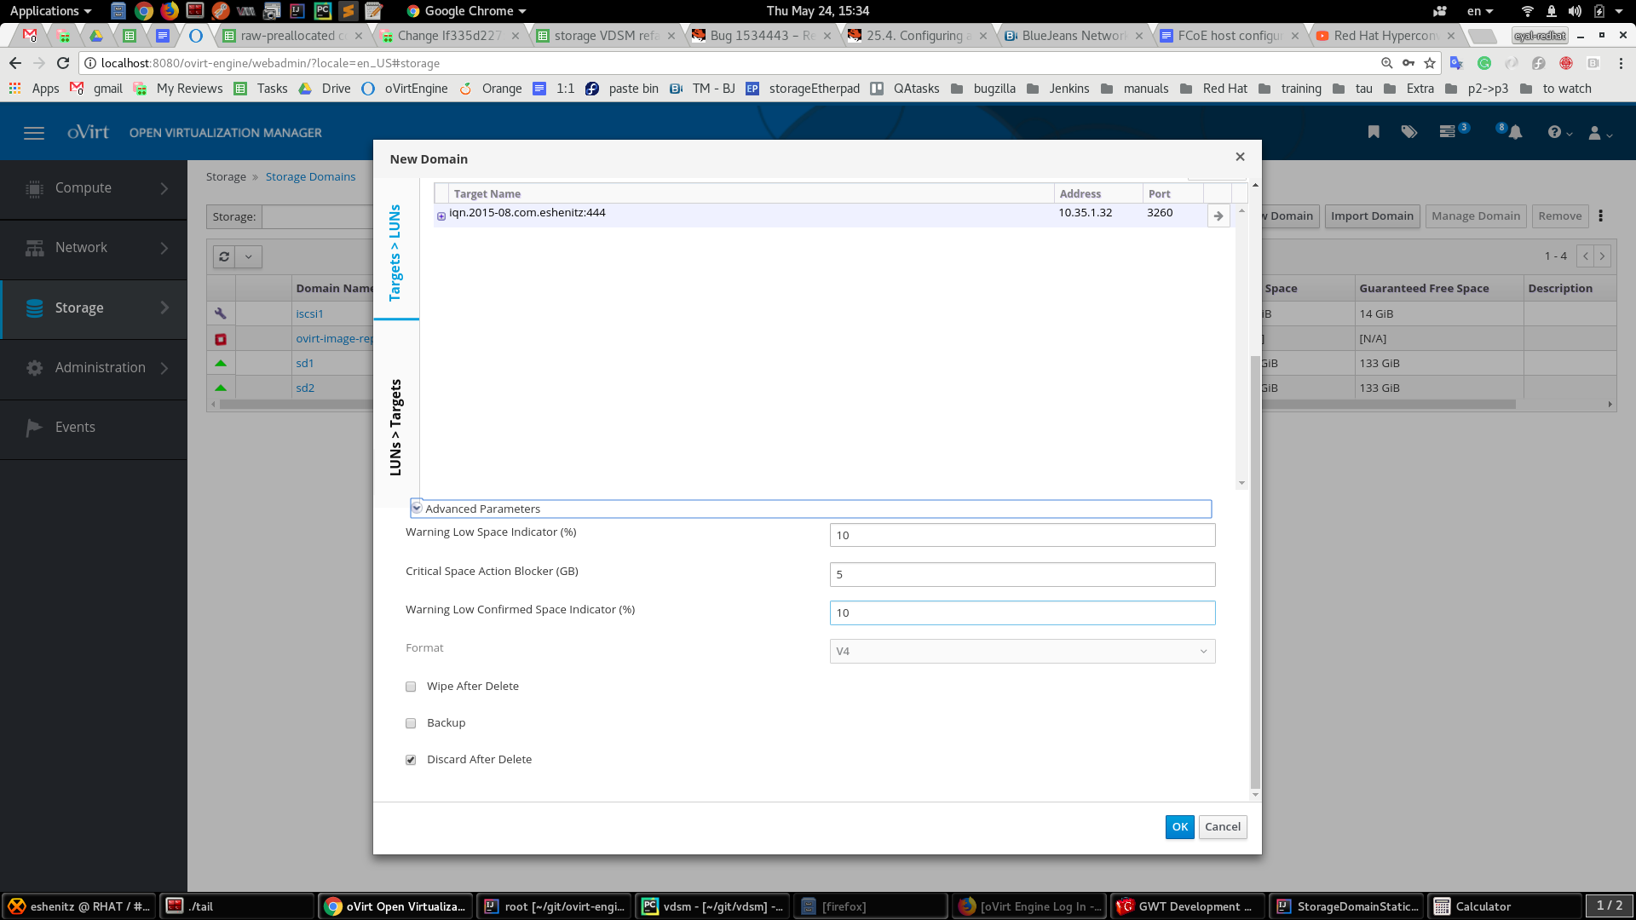Open the notifications bell icon

tap(1515, 133)
